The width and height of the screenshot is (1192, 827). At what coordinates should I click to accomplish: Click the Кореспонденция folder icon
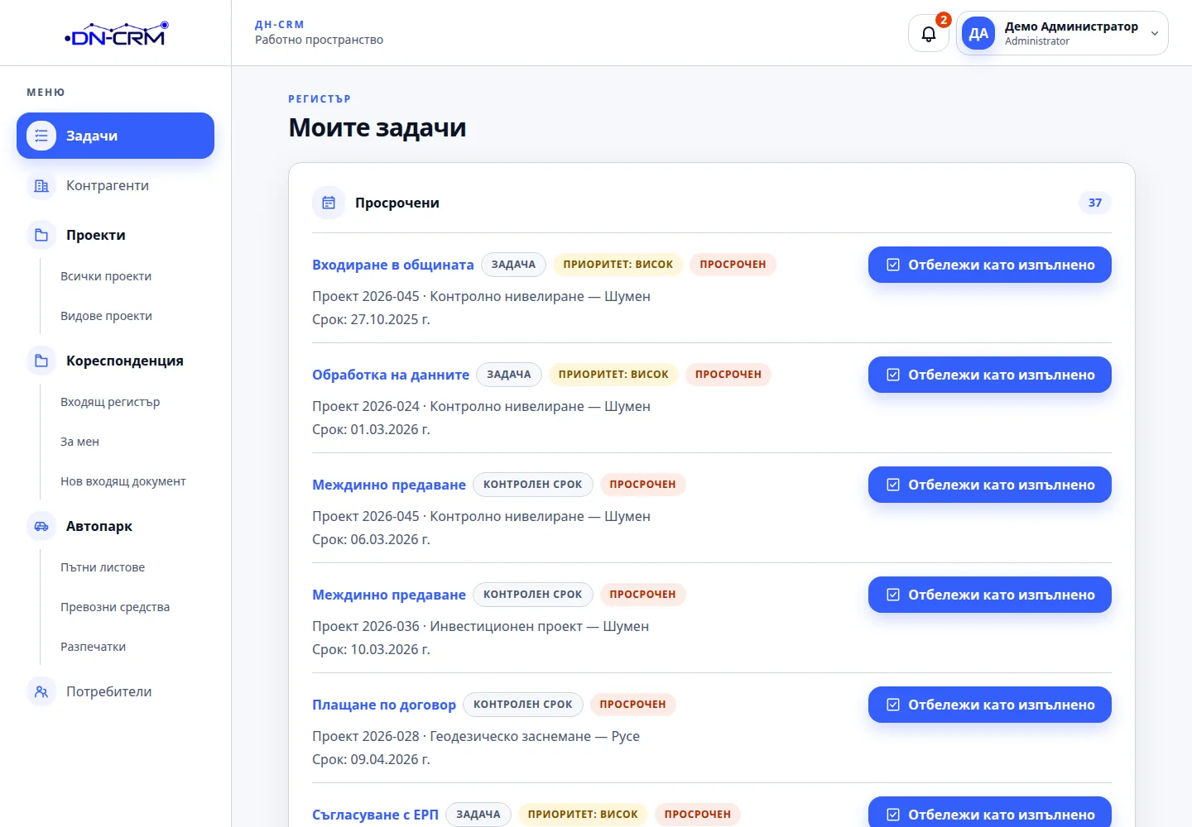(41, 361)
